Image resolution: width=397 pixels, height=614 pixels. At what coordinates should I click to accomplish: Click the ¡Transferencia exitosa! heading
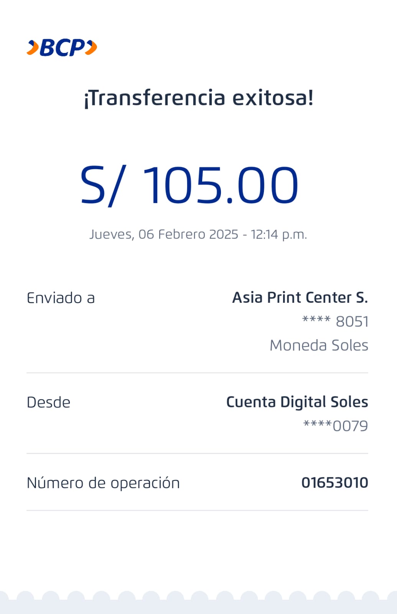tap(198, 98)
